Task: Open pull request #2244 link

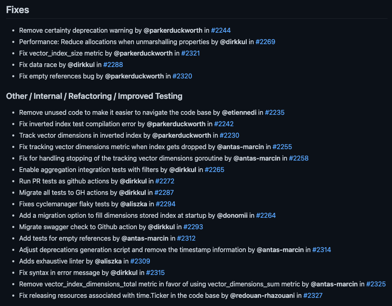Action: point(221,30)
